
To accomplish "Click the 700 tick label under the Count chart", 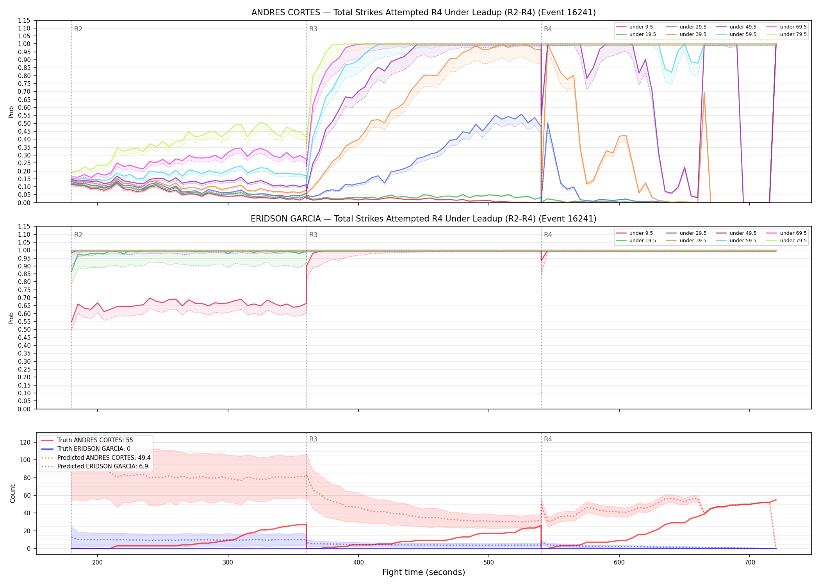I will (750, 562).
